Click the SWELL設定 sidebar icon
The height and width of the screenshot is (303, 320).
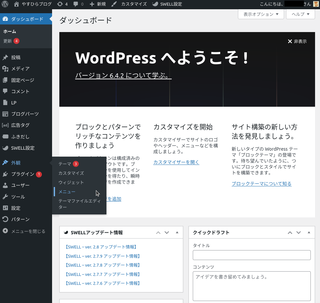(5, 148)
